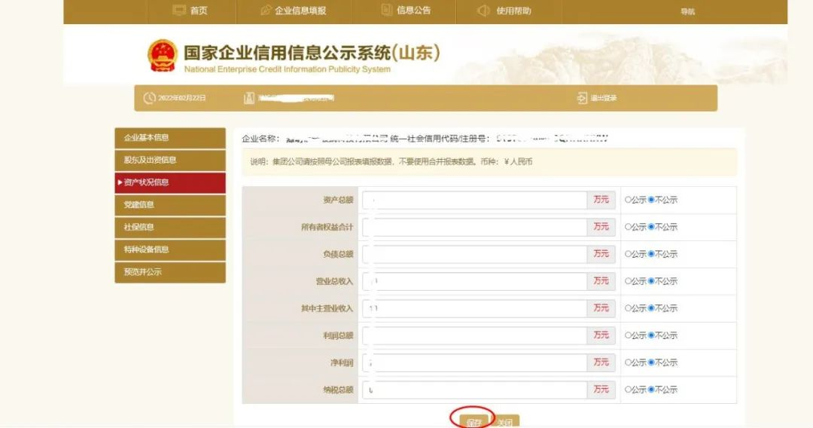Viewport: 813px width, 428px height.
Task: Open 股东及出资信息 in the sidebar
Action: point(170,160)
